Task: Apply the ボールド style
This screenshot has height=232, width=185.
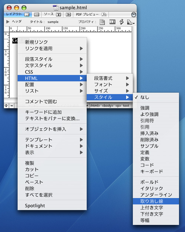Action: 156,182
